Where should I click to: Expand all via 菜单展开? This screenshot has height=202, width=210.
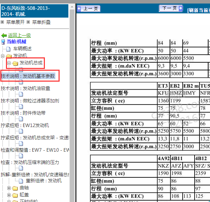click(x=15, y=22)
